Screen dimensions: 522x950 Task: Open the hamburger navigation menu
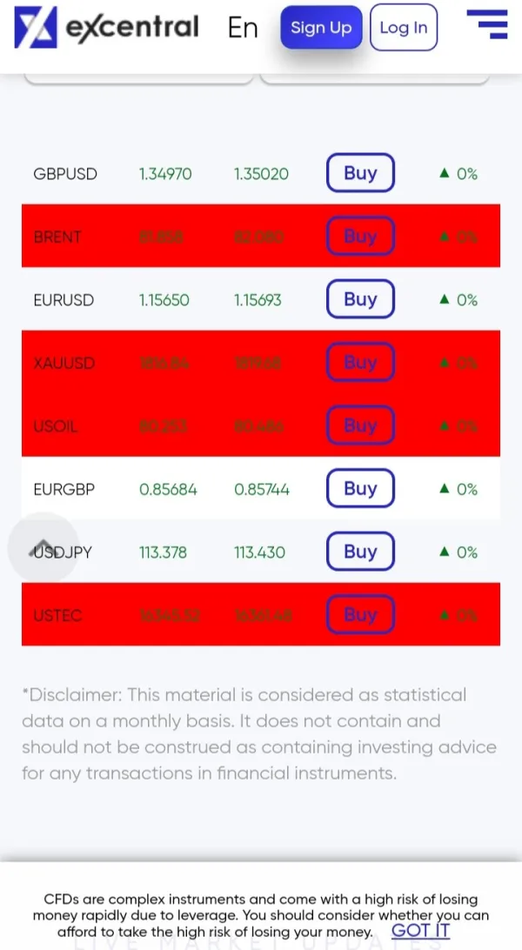(486, 24)
